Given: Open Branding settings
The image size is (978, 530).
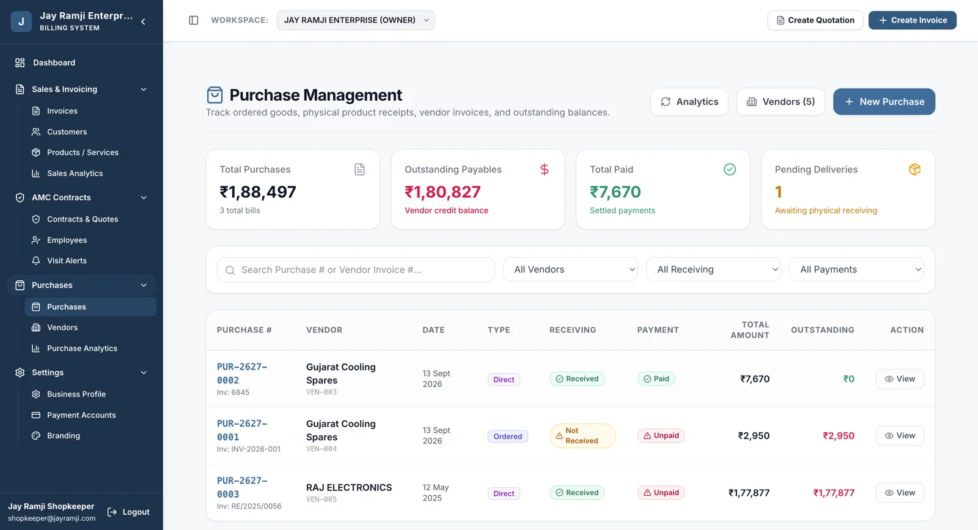Looking at the screenshot, I should click(x=90, y=436).
